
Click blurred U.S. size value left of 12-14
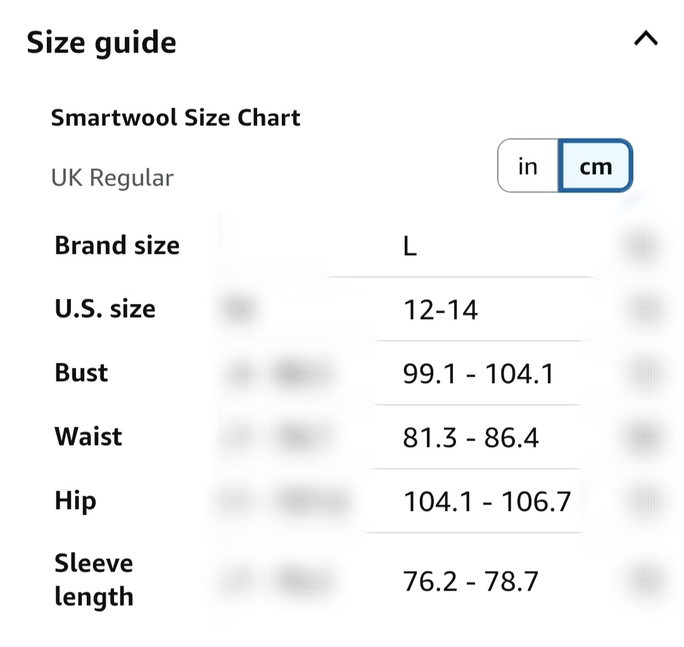point(239,310)
